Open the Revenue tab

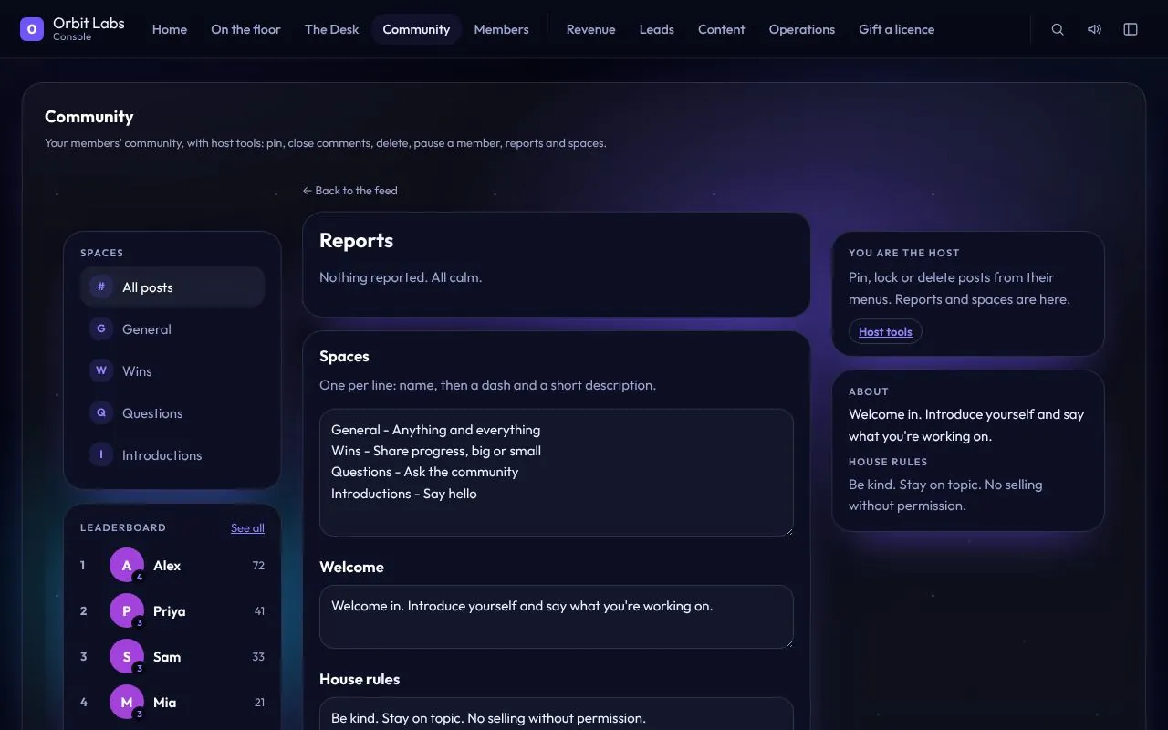pyautogui.click(x=590, y=29)
